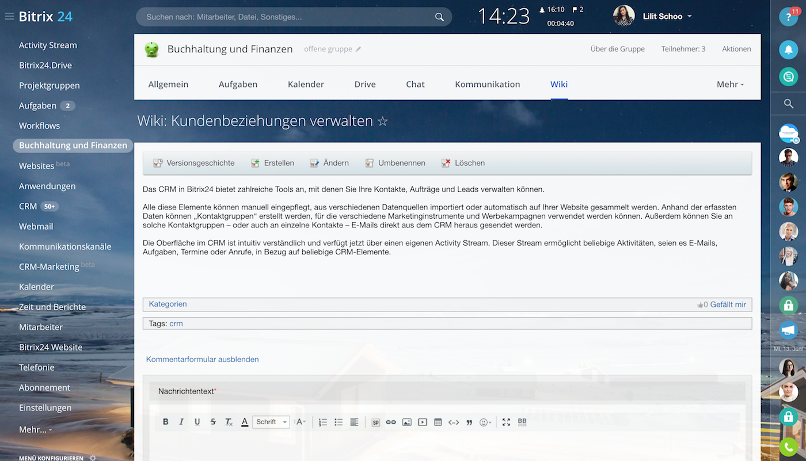Image resolution: width=806 pixels, height=461 pixels.
Task: Open the Mehr dropdown in group tabs
Action: point(730,84)
